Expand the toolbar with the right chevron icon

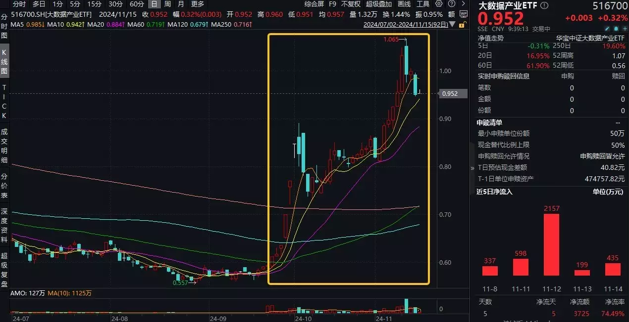pos(463,3)
